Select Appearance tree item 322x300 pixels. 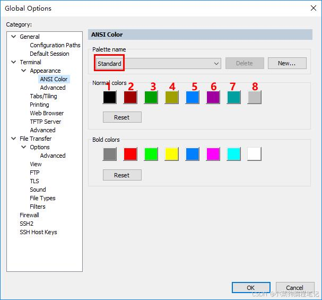point(45,71)
